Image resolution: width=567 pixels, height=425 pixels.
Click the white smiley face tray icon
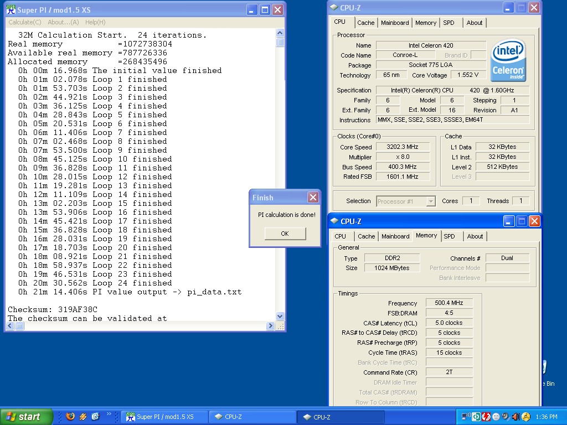[496, 417]
